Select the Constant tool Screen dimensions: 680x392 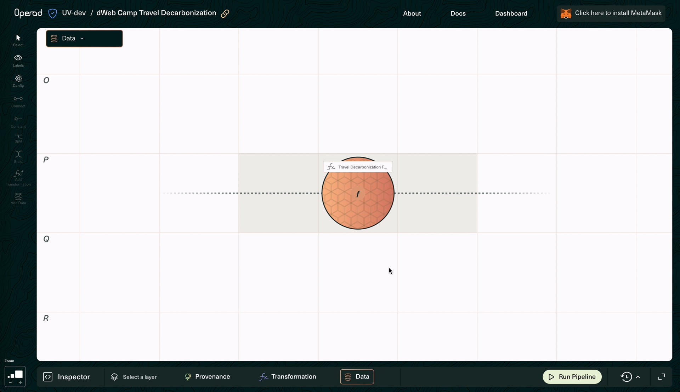(x=18, y=122)
